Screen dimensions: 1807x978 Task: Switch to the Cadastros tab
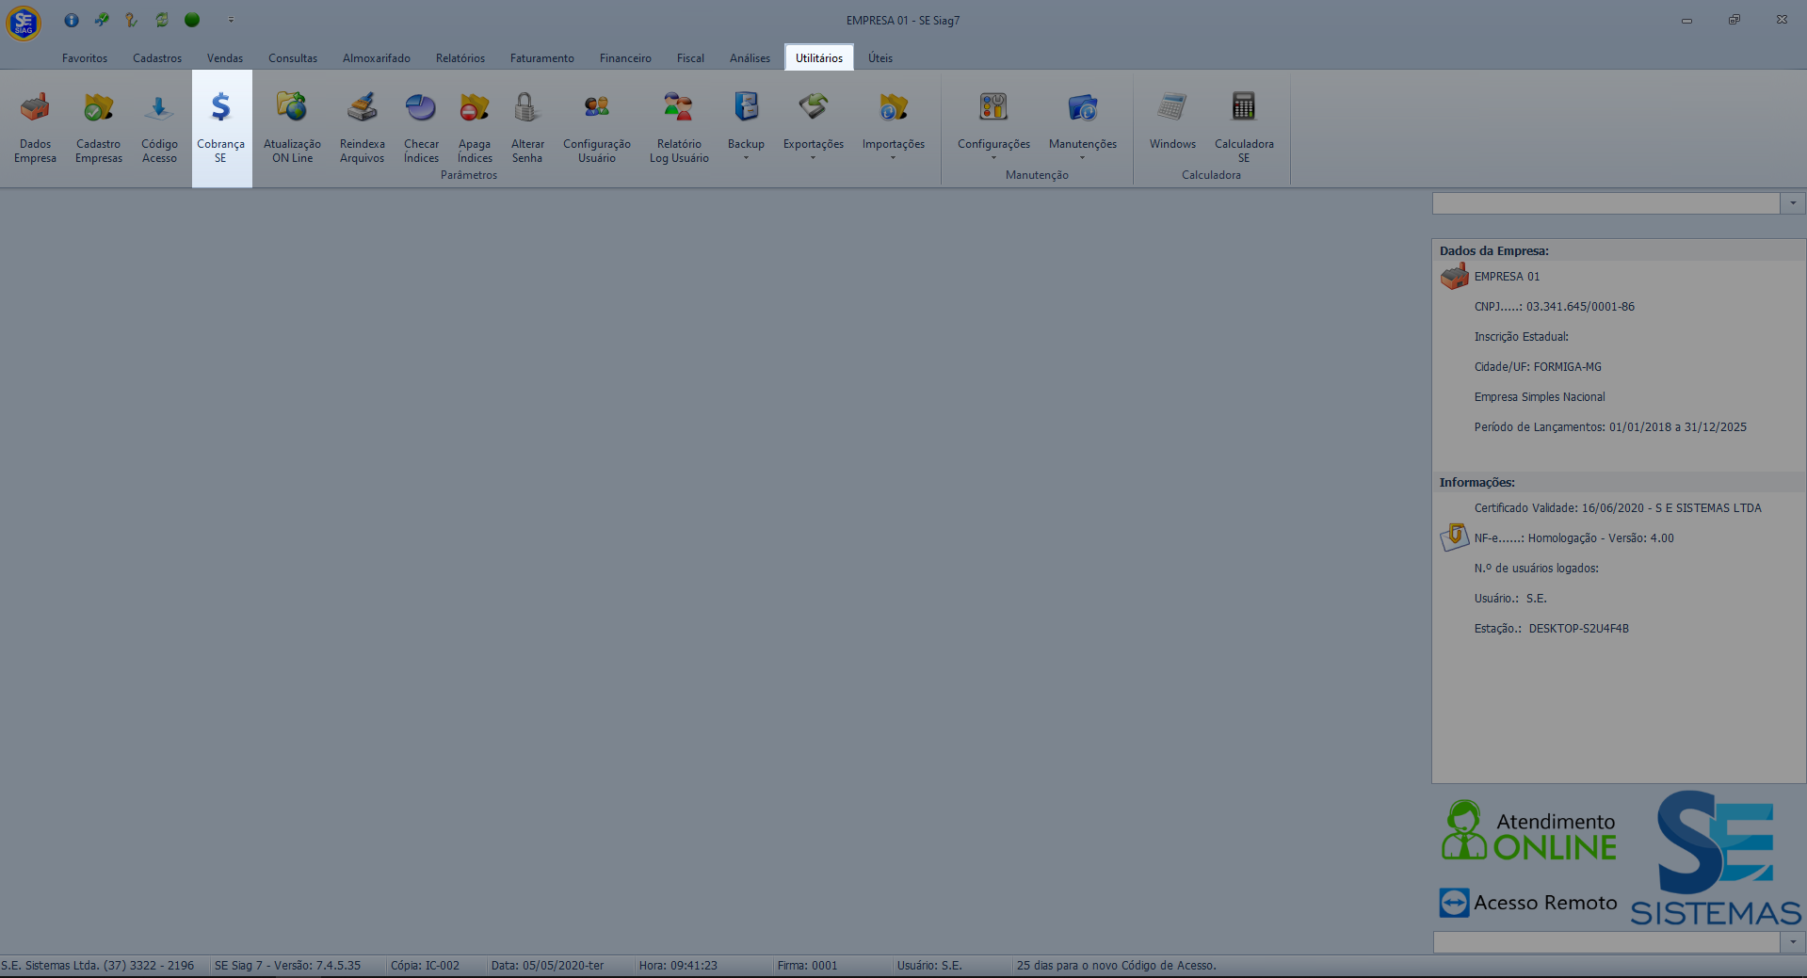[157, 58]
